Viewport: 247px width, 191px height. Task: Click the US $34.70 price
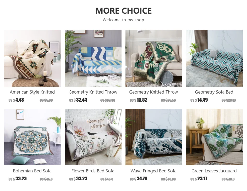(139, 178)
